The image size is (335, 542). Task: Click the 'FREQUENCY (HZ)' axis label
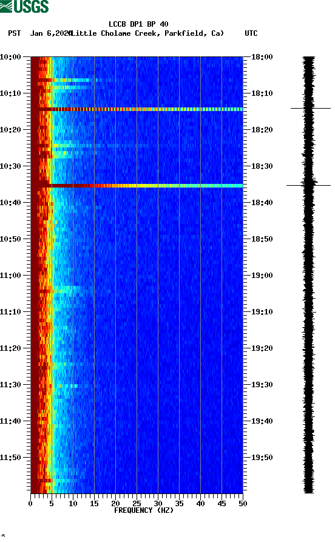pos(143,510)
